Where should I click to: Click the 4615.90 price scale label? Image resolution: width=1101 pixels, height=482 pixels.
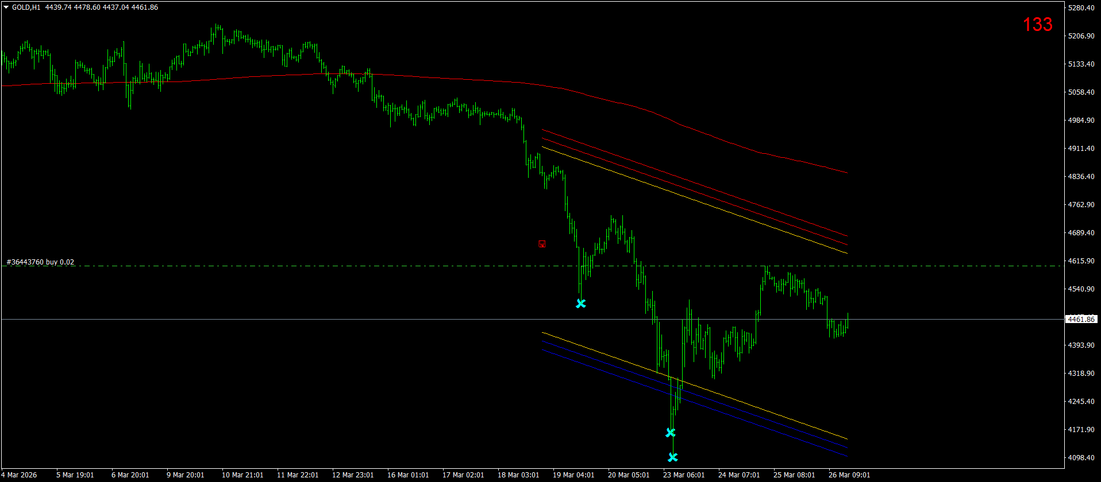pyautogui.click(x=1081, y=261)
